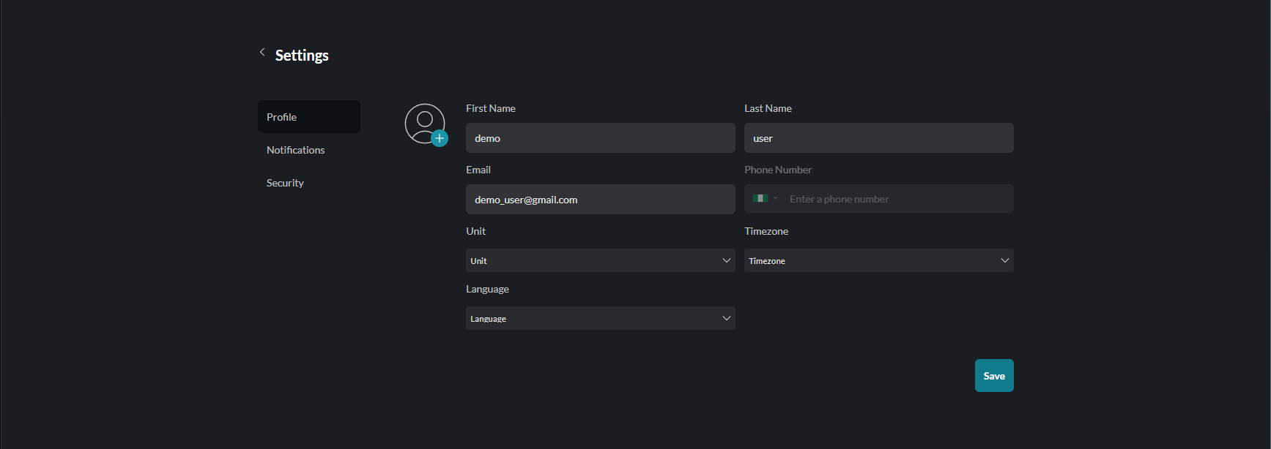Select the Profile tab in sidebar
Viewport: 1271px width, 449px height.
[x=308, y=117]
